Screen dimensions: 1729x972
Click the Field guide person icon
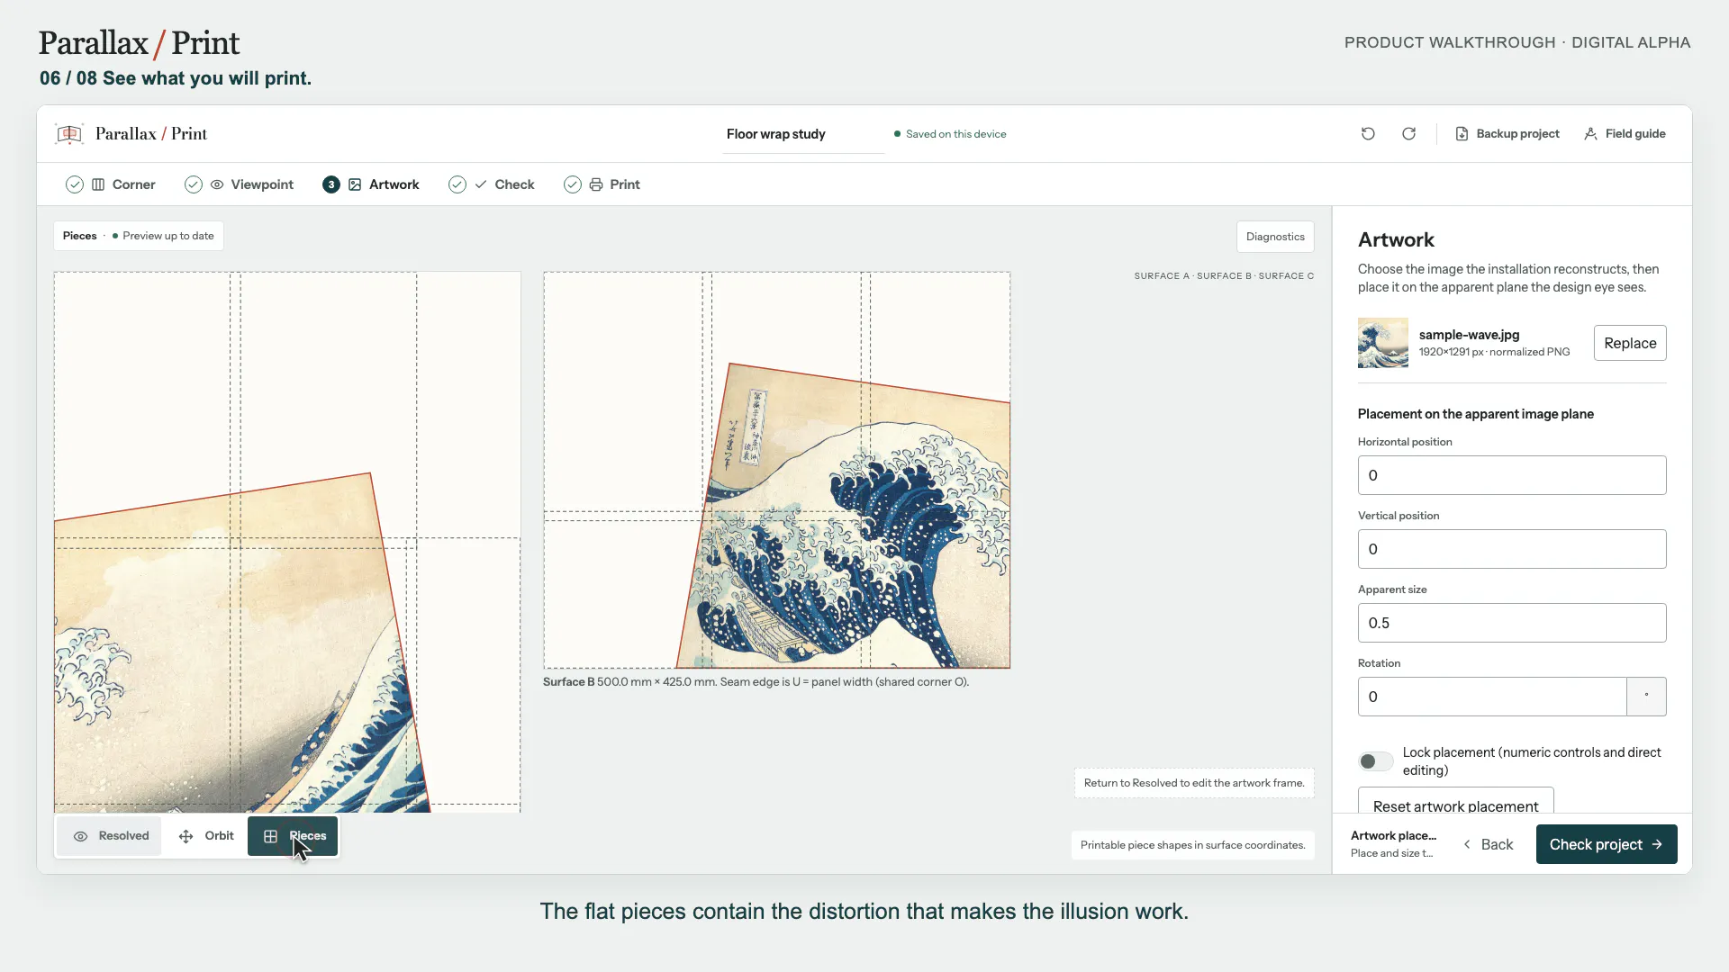point(1591,134)
